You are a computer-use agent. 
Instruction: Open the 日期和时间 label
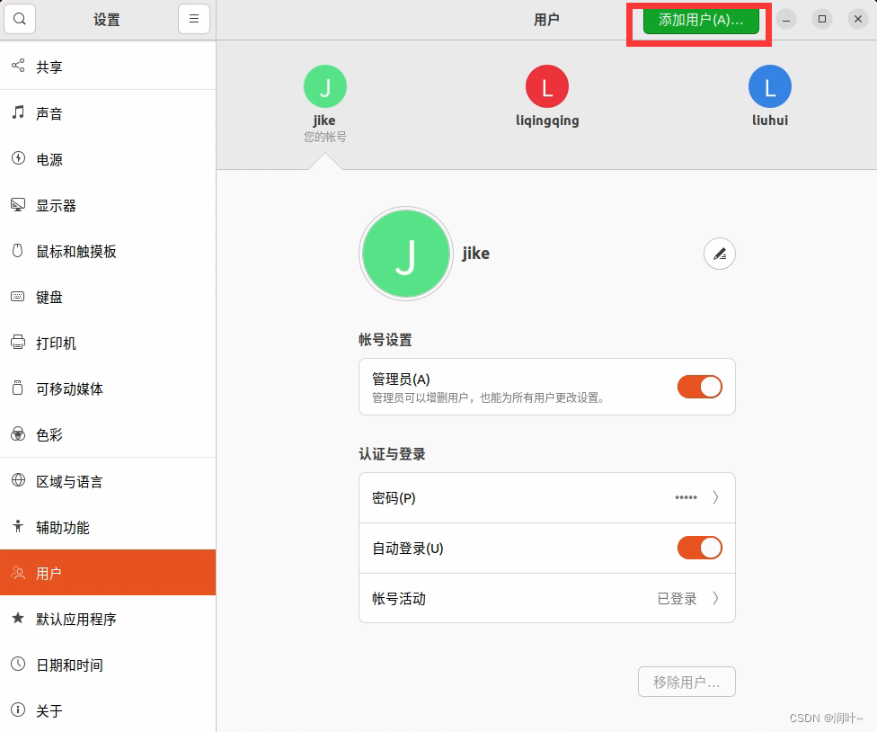69,665
